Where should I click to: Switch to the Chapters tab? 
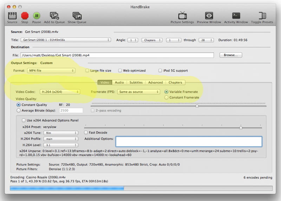(x=175, y=82)
